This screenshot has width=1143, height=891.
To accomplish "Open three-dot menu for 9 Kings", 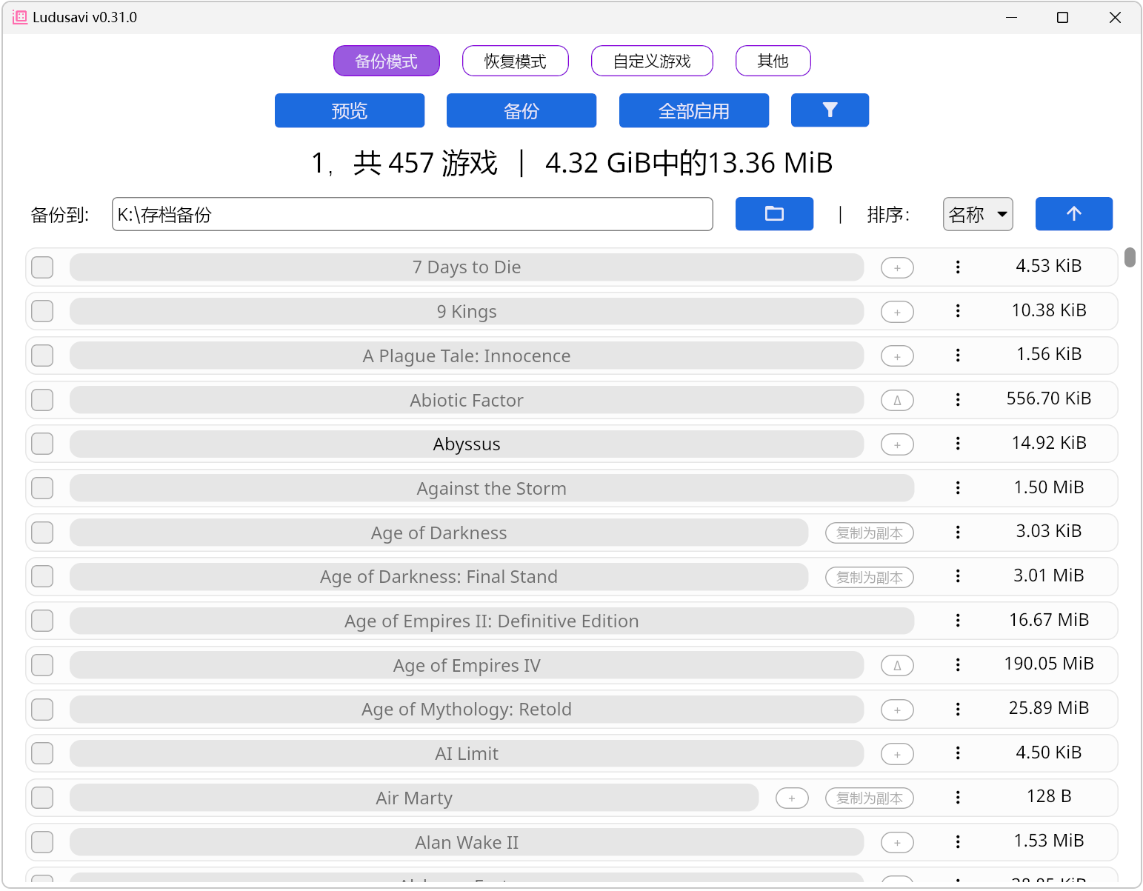I will point(958,312).
